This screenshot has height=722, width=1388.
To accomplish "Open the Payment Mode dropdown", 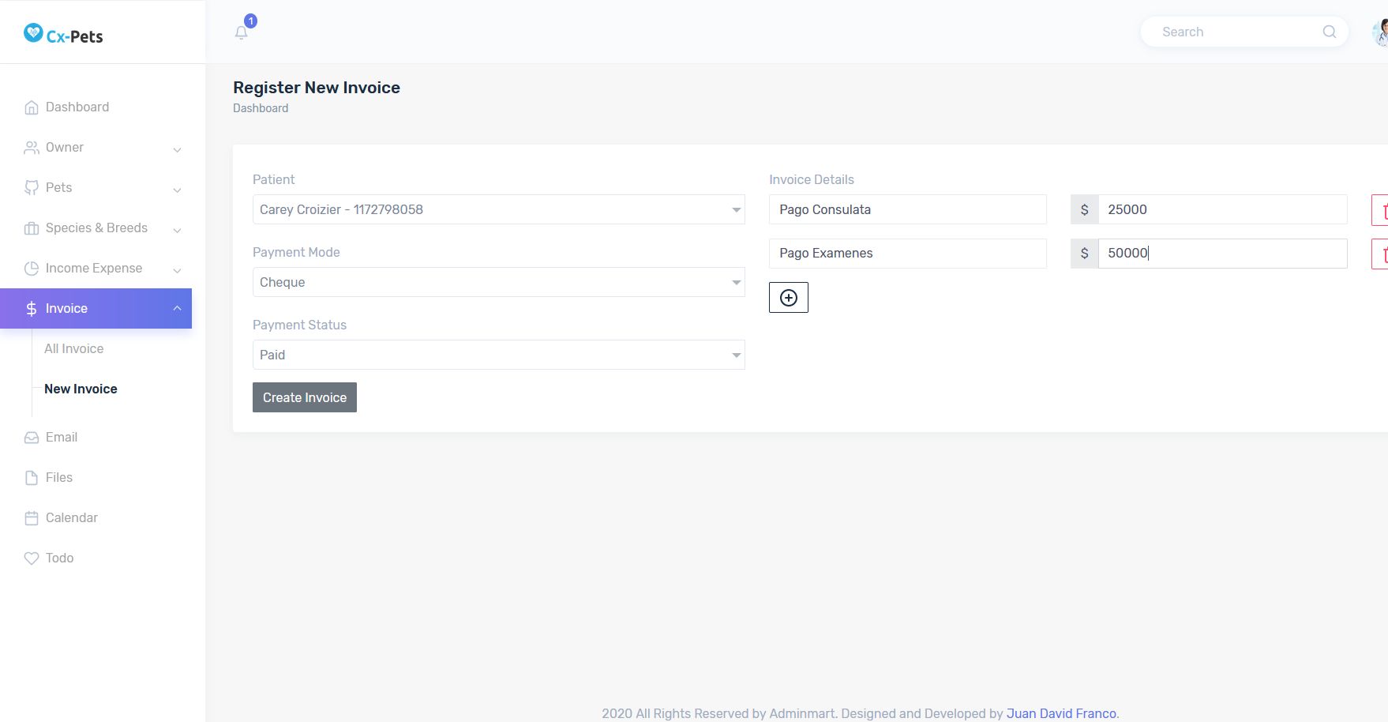I will click(498, 283).
